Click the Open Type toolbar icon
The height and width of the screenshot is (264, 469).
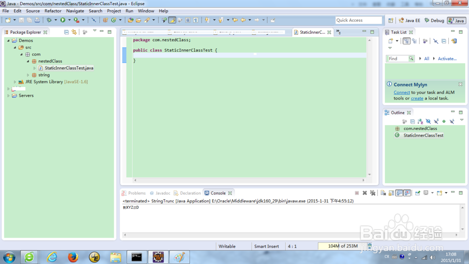(x=131, y=20)
